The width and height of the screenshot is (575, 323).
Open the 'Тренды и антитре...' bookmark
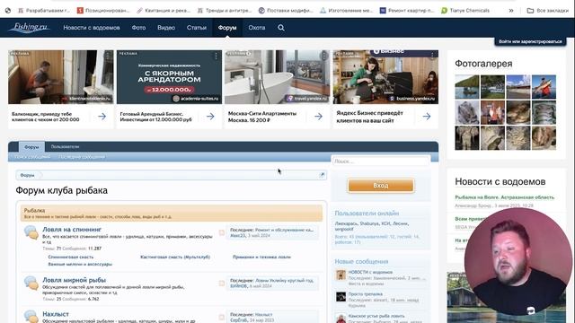click(225, 11)
